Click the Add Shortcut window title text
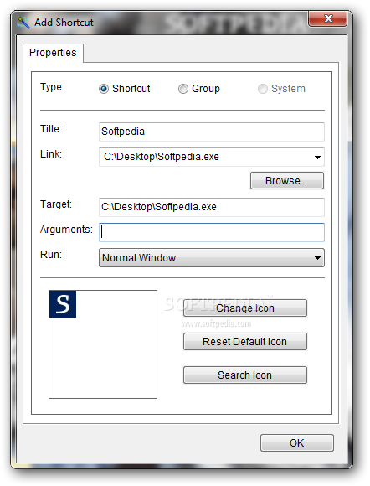The width and height of the screenshot is (370, 486). tap(64, 23)
